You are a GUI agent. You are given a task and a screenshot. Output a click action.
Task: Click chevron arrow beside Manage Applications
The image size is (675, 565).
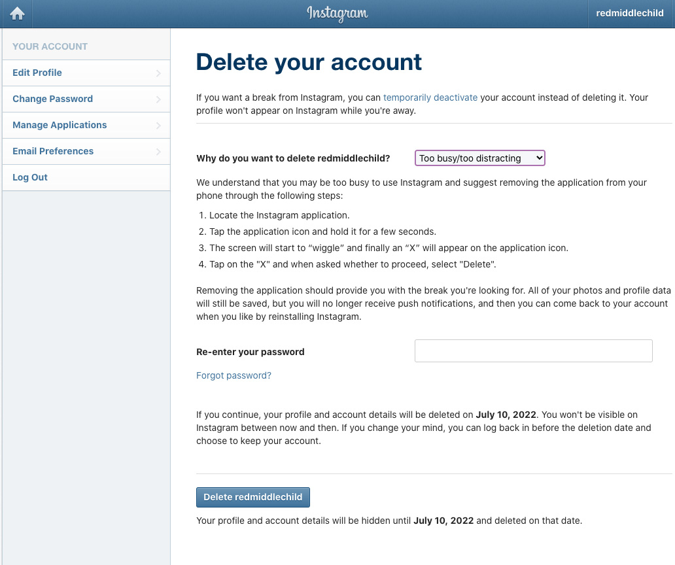pos(158,126)
